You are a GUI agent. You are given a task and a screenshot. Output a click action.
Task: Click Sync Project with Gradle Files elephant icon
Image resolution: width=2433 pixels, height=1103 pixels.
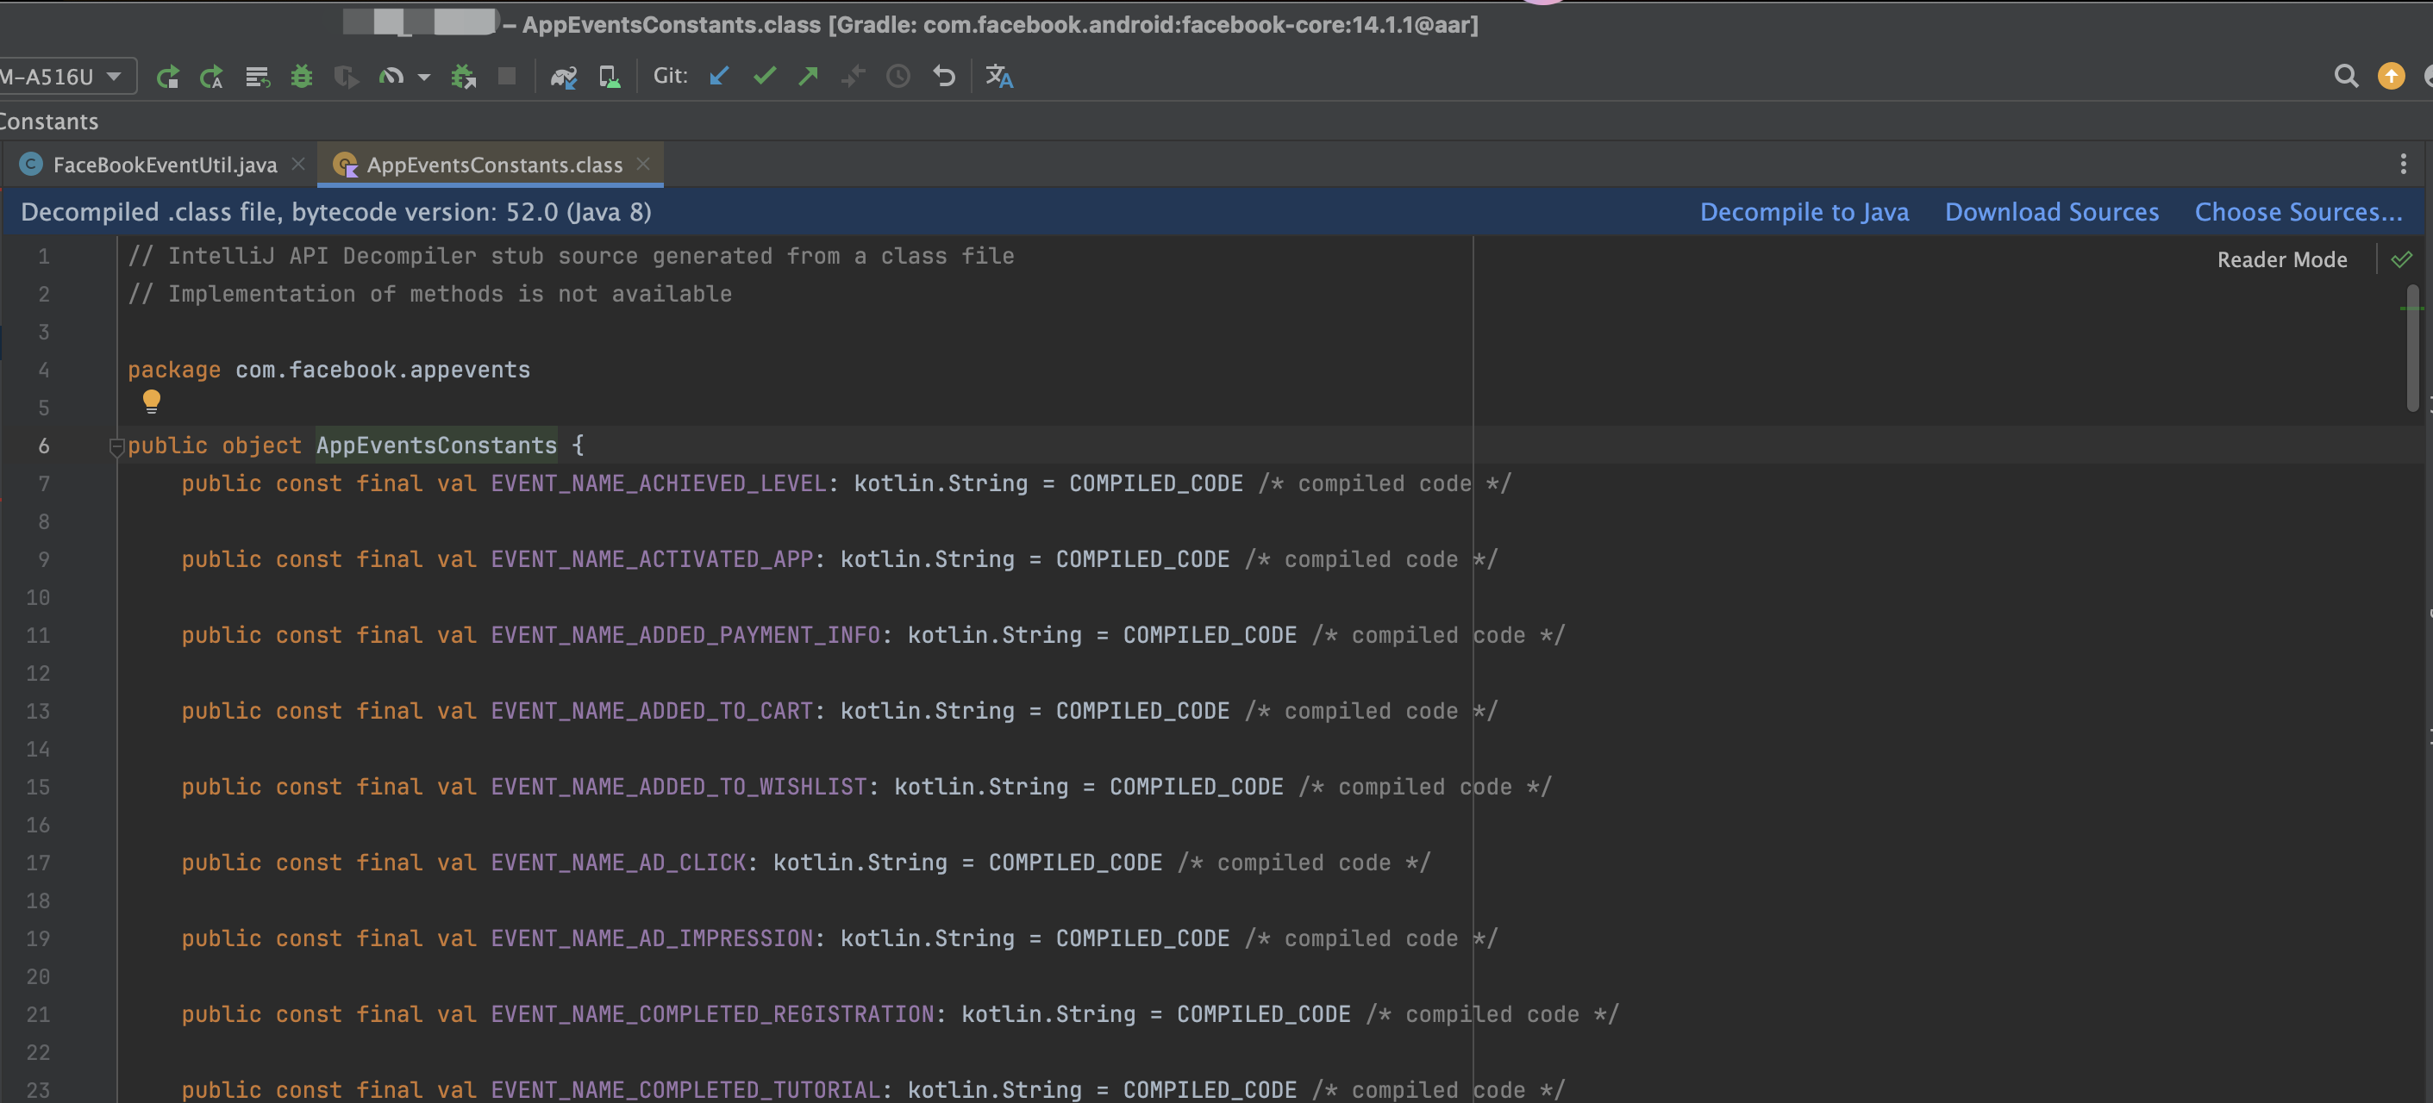point(563,77)
